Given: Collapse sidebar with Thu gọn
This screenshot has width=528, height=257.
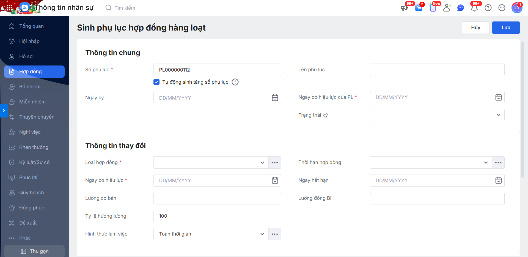Looking at the screenshot, I should click(35, 251).
